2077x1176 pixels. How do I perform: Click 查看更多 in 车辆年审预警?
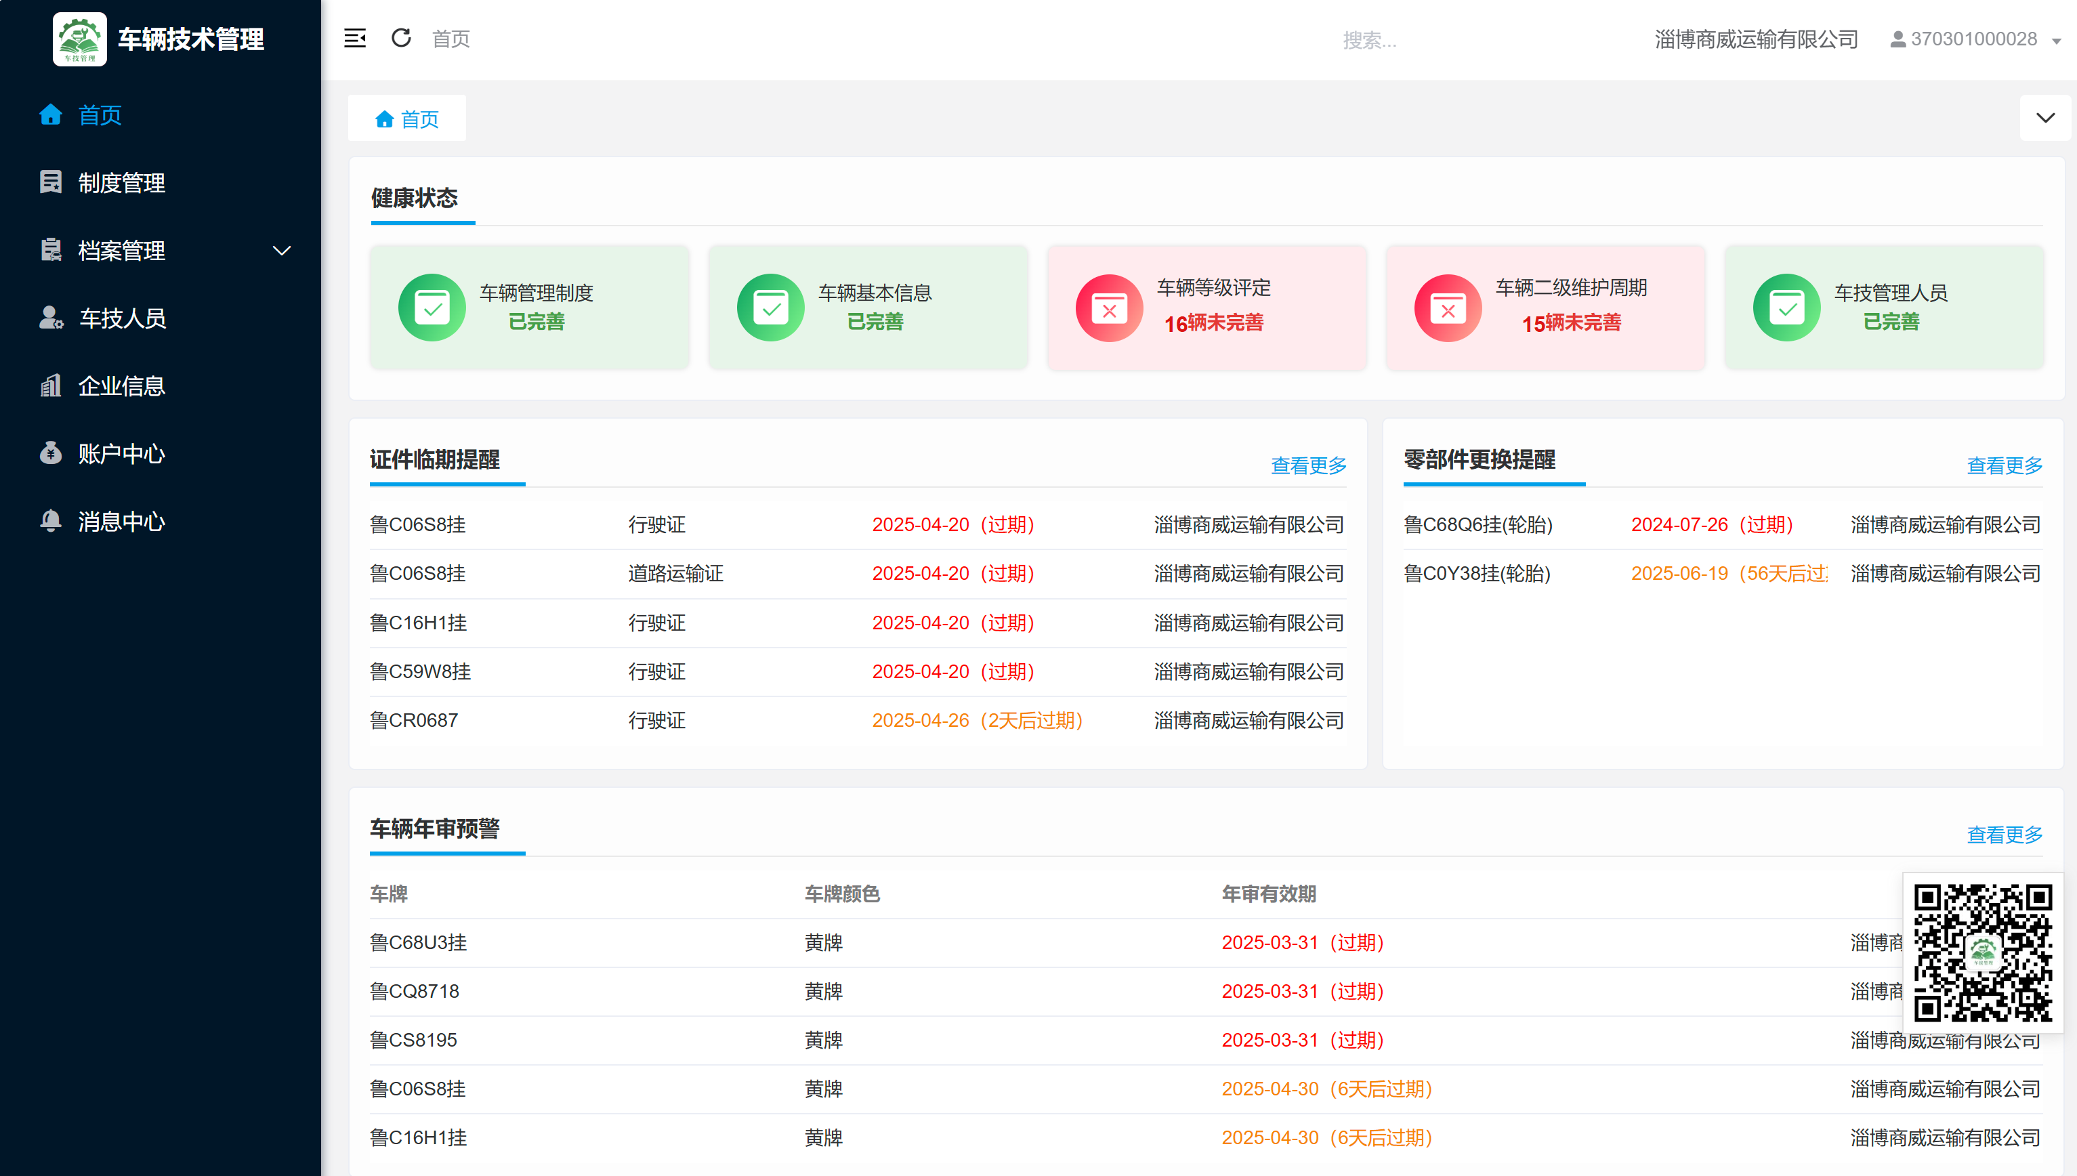2004,835
